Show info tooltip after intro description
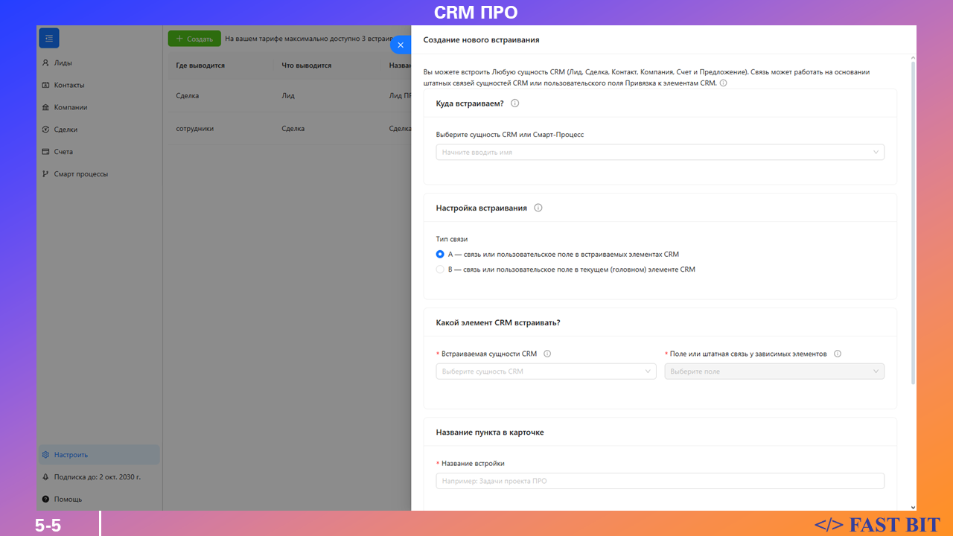Screen dimensions: 953x536 pyautogui.click(x=724, y=83)
